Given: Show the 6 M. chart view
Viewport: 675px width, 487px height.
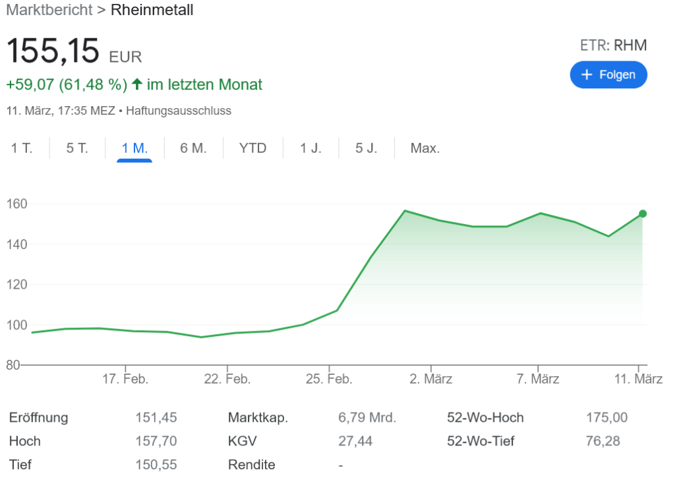Looking at the screenshot, I should pos(193,148).
